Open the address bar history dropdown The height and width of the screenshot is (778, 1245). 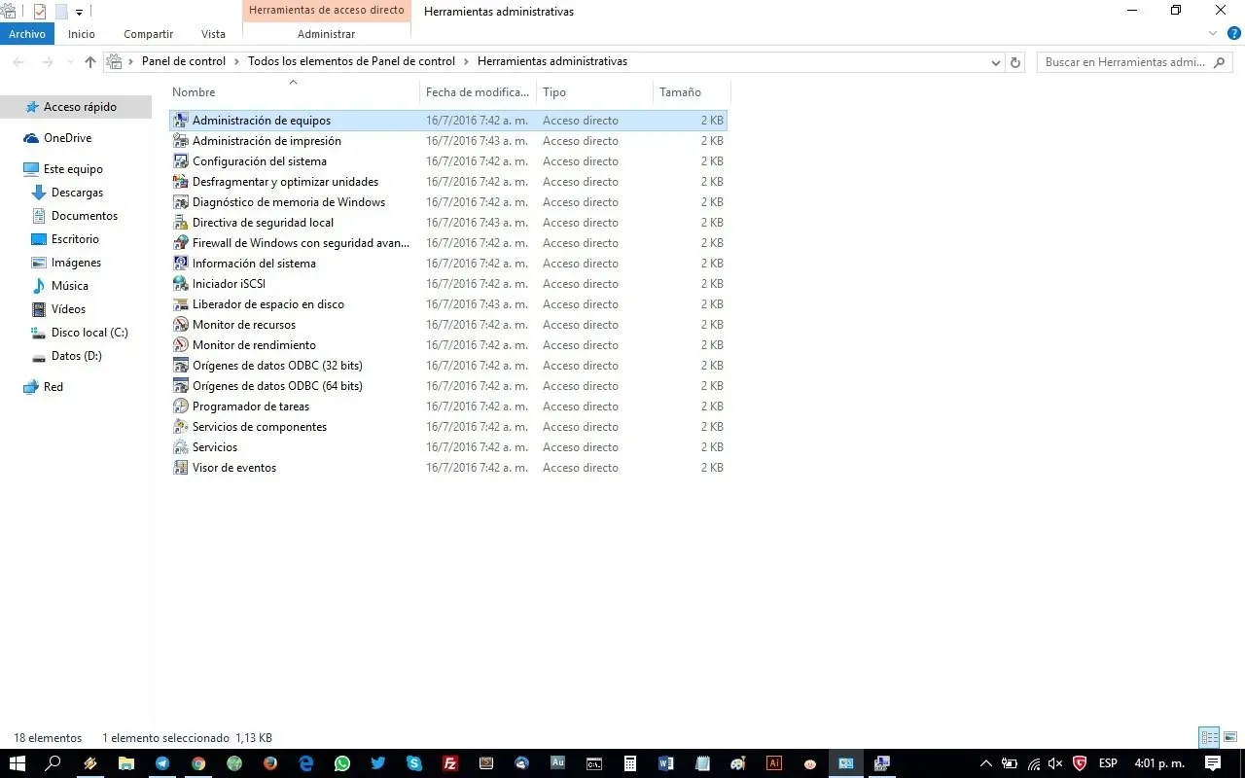click(995, 61)
